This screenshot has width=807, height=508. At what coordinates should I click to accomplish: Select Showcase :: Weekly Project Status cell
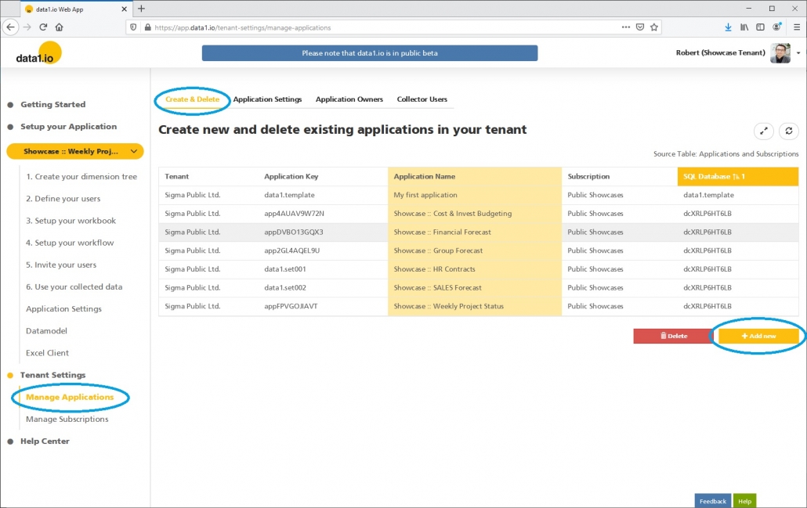tap(475, 306)
